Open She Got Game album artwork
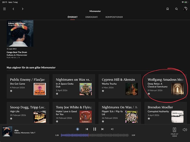The width and height of the screenshot is (190, 142). [40, 89]
